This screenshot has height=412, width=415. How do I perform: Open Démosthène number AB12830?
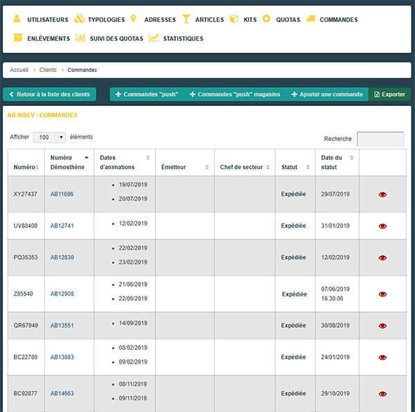[62, 258]
